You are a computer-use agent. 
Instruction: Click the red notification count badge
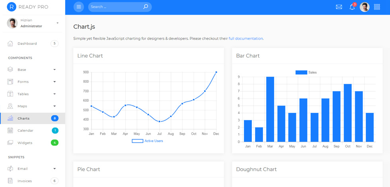pos(355,4)
